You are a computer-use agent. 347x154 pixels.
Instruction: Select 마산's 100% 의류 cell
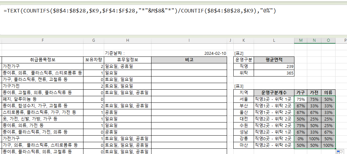tap(328, 145)
